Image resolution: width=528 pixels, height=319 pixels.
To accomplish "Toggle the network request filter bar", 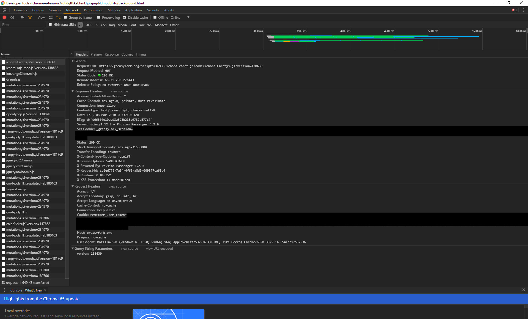I will pyautogui.click(x=30, y=17).
